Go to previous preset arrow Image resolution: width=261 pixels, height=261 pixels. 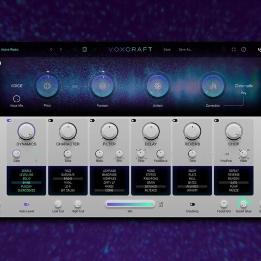(x=51, y=49)
